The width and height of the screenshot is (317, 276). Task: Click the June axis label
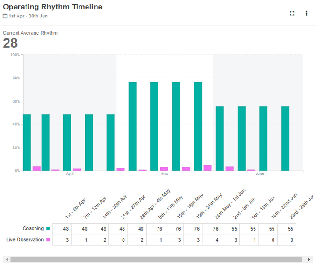point(260,174)
